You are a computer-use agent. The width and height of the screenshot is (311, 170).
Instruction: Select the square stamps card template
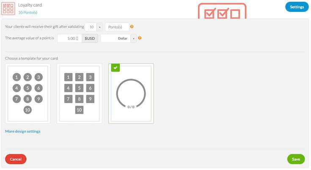tap(79, 93)
